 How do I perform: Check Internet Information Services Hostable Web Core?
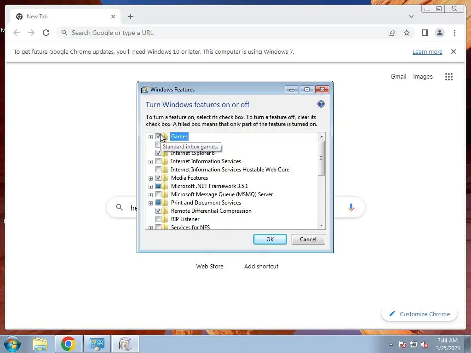click(x=158, y=170)
